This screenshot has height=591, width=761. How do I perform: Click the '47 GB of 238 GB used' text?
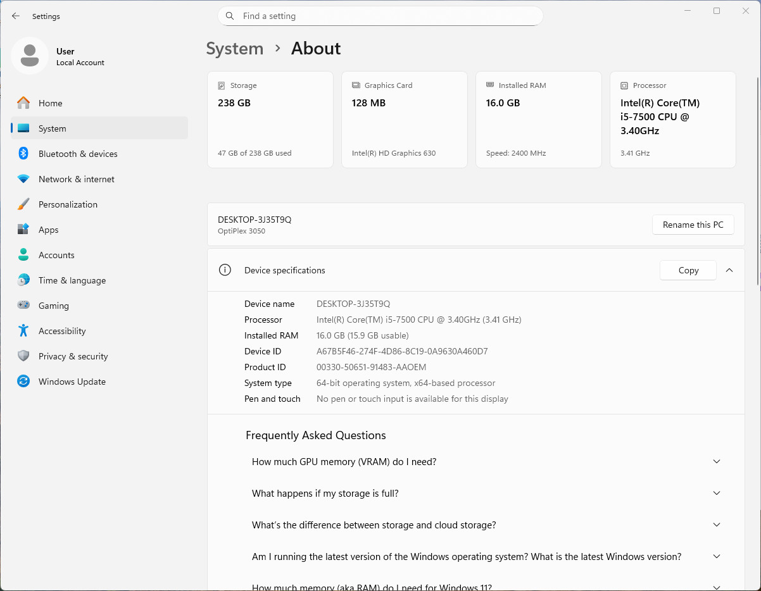(255, 153)
